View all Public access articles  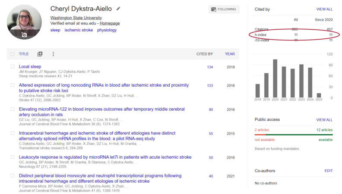(324, 119)
